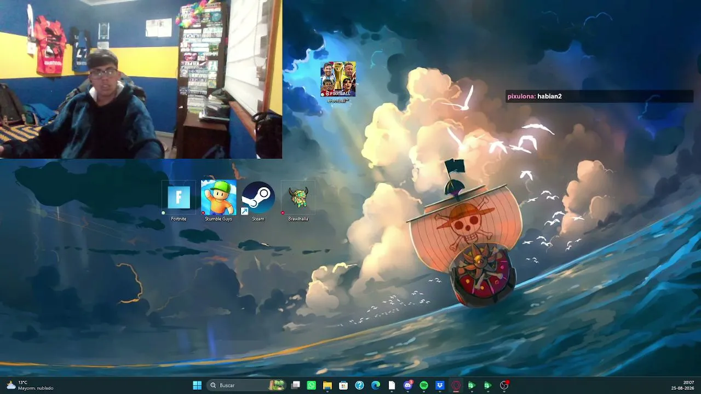Open the Fortnite desktop shortcut

pos(179,201)
